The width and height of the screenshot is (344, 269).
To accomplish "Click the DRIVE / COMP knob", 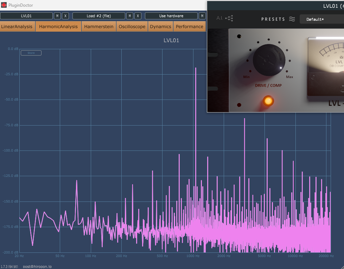I will (x=269, y=60).
